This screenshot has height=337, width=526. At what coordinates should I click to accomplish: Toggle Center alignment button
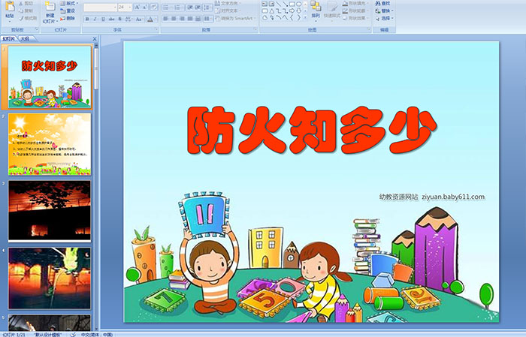tap(174, 19)
